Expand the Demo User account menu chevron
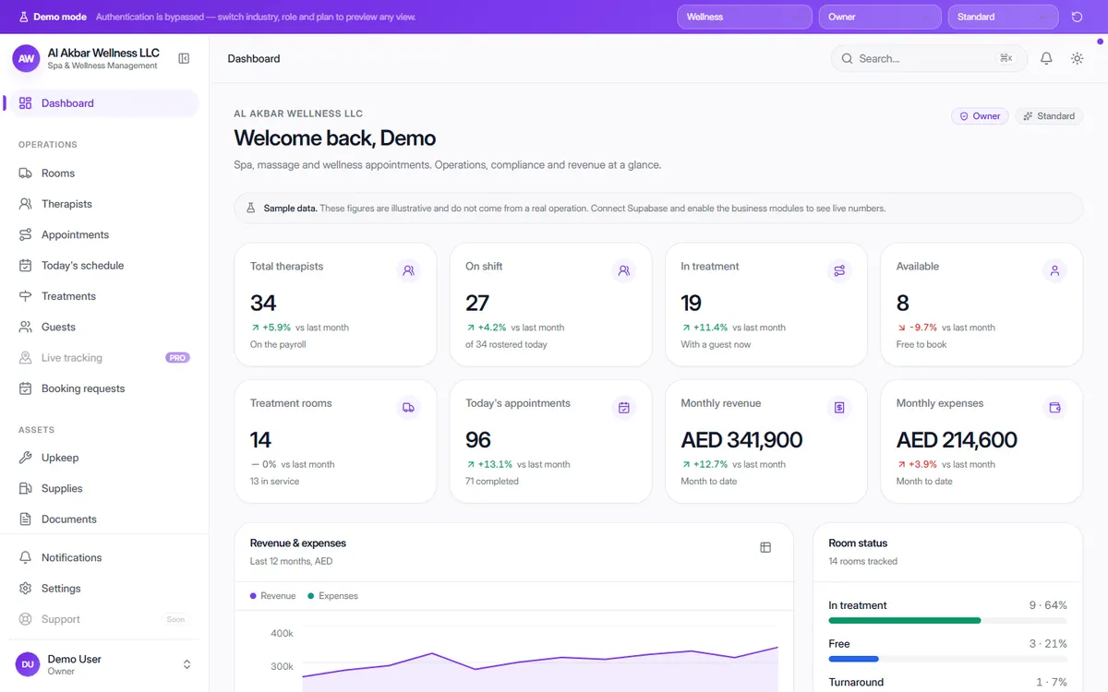1108x692 pixels. pos(187,664)
